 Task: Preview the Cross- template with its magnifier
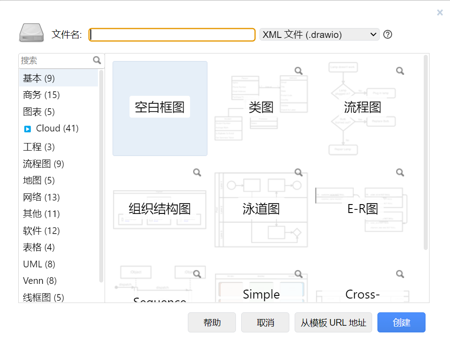click(400, 274)
